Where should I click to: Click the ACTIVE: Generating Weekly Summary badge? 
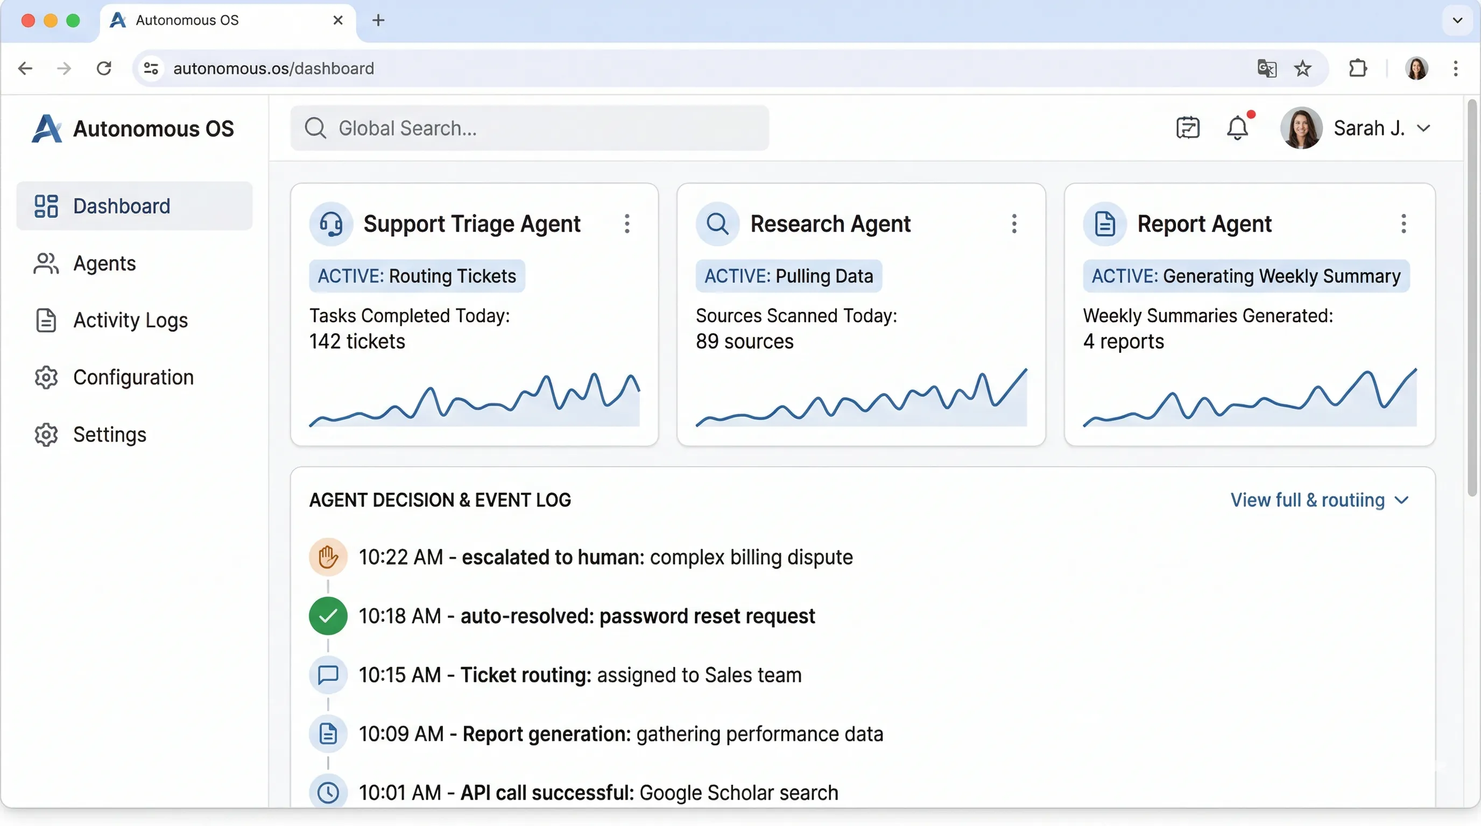click(1245, 276)
